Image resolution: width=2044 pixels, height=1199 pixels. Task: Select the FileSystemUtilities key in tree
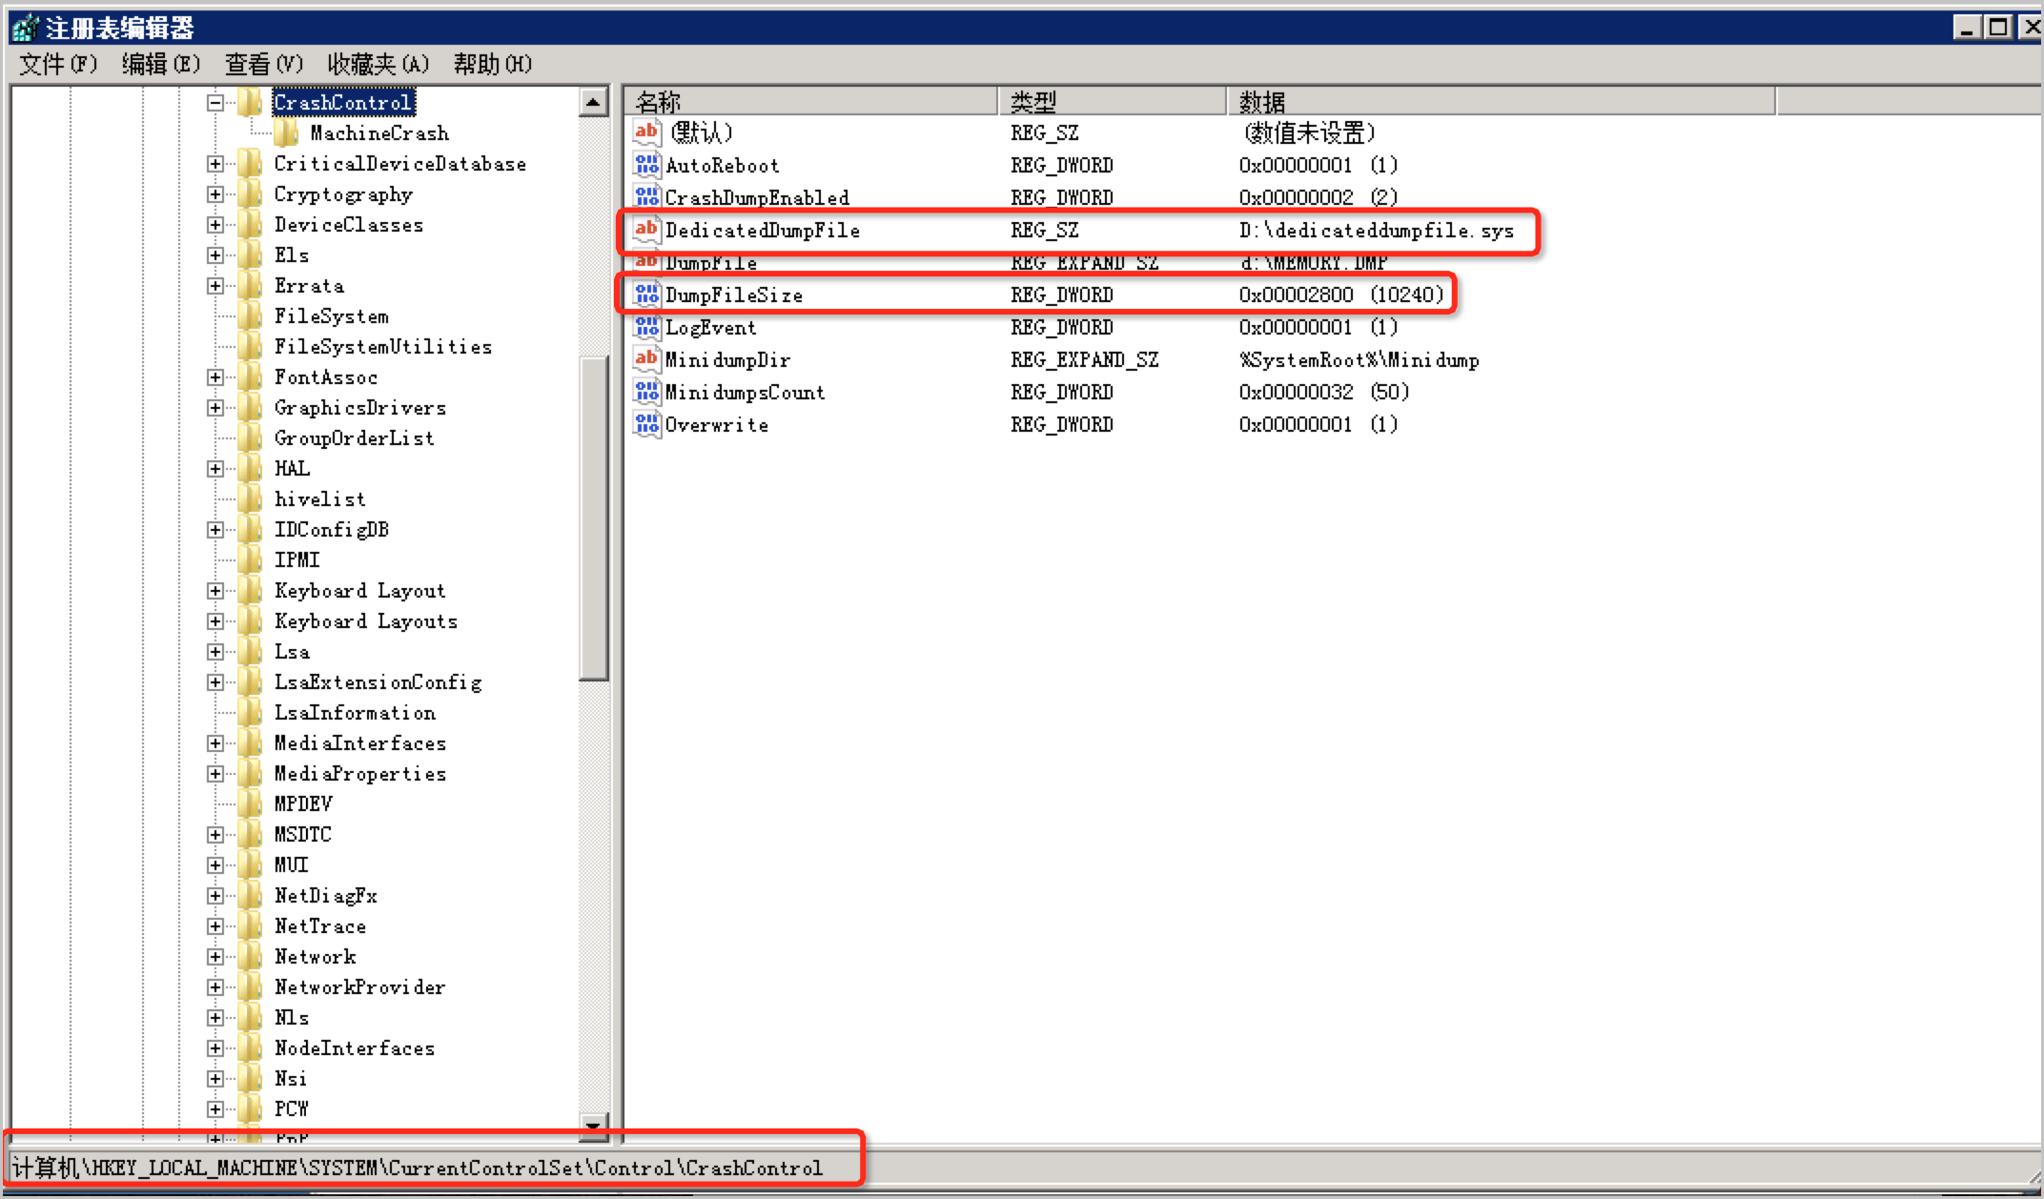coord(383,346)
